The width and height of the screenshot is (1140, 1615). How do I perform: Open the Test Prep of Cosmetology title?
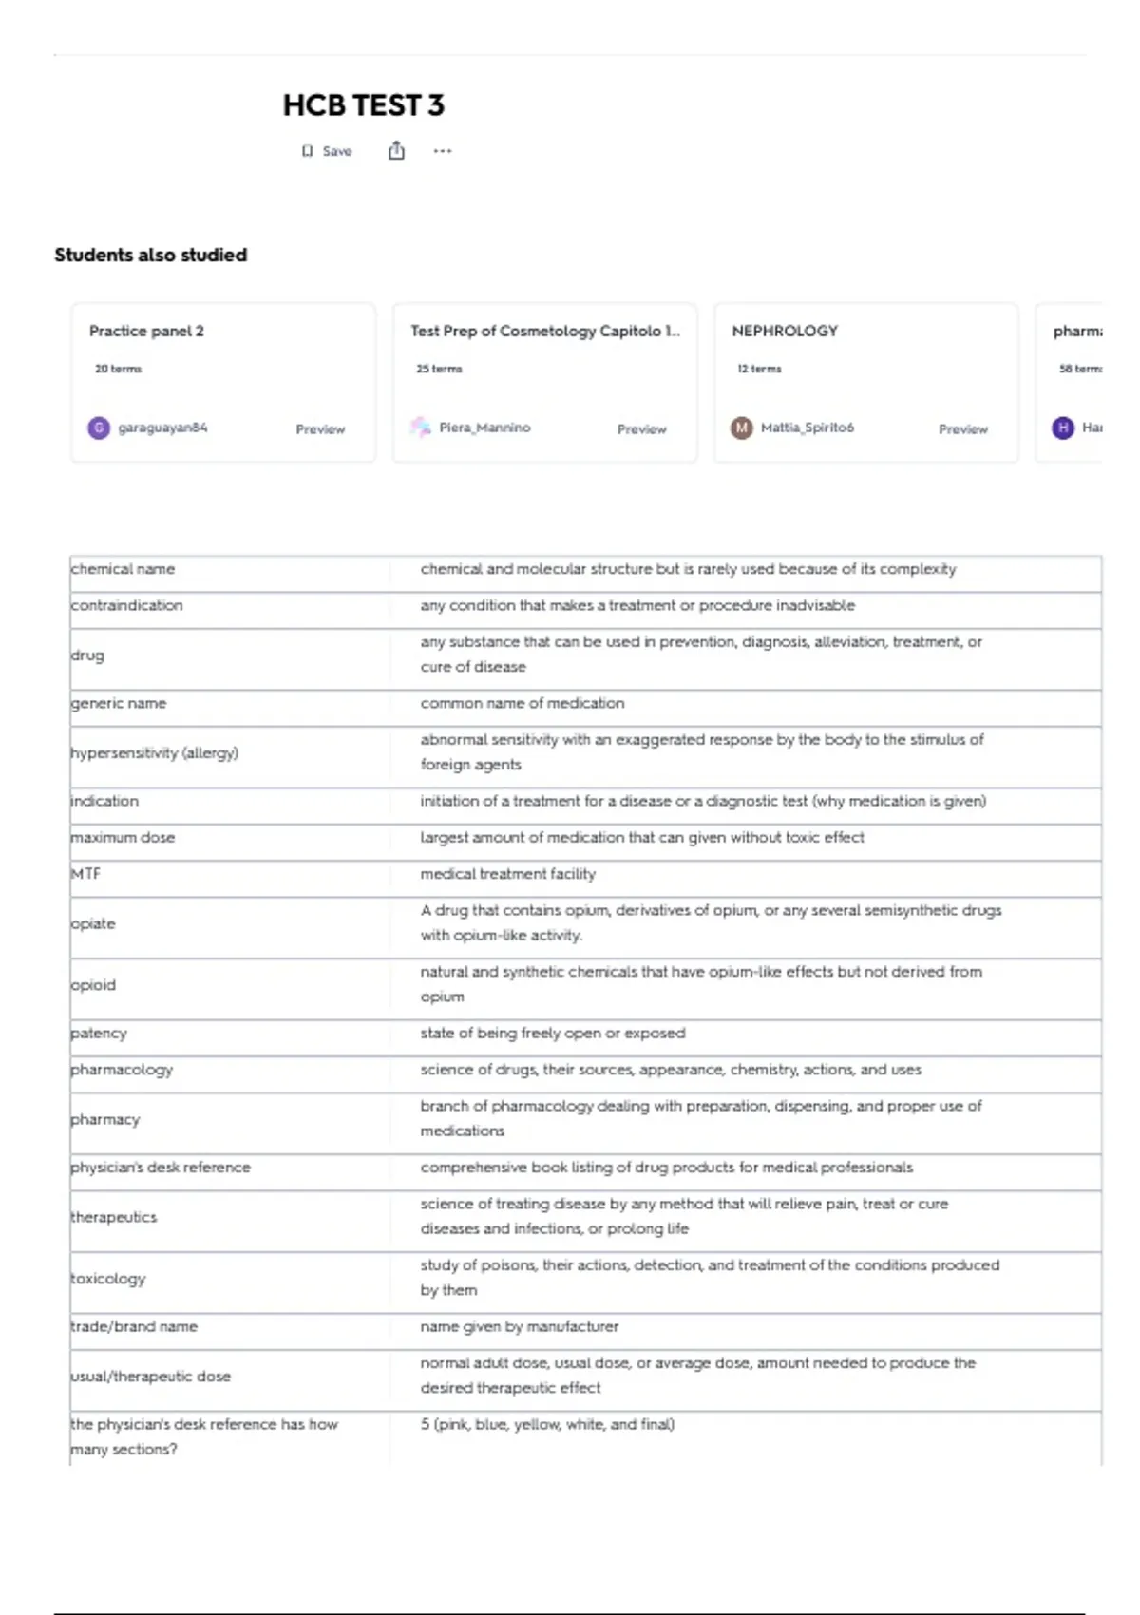point(545,331)
